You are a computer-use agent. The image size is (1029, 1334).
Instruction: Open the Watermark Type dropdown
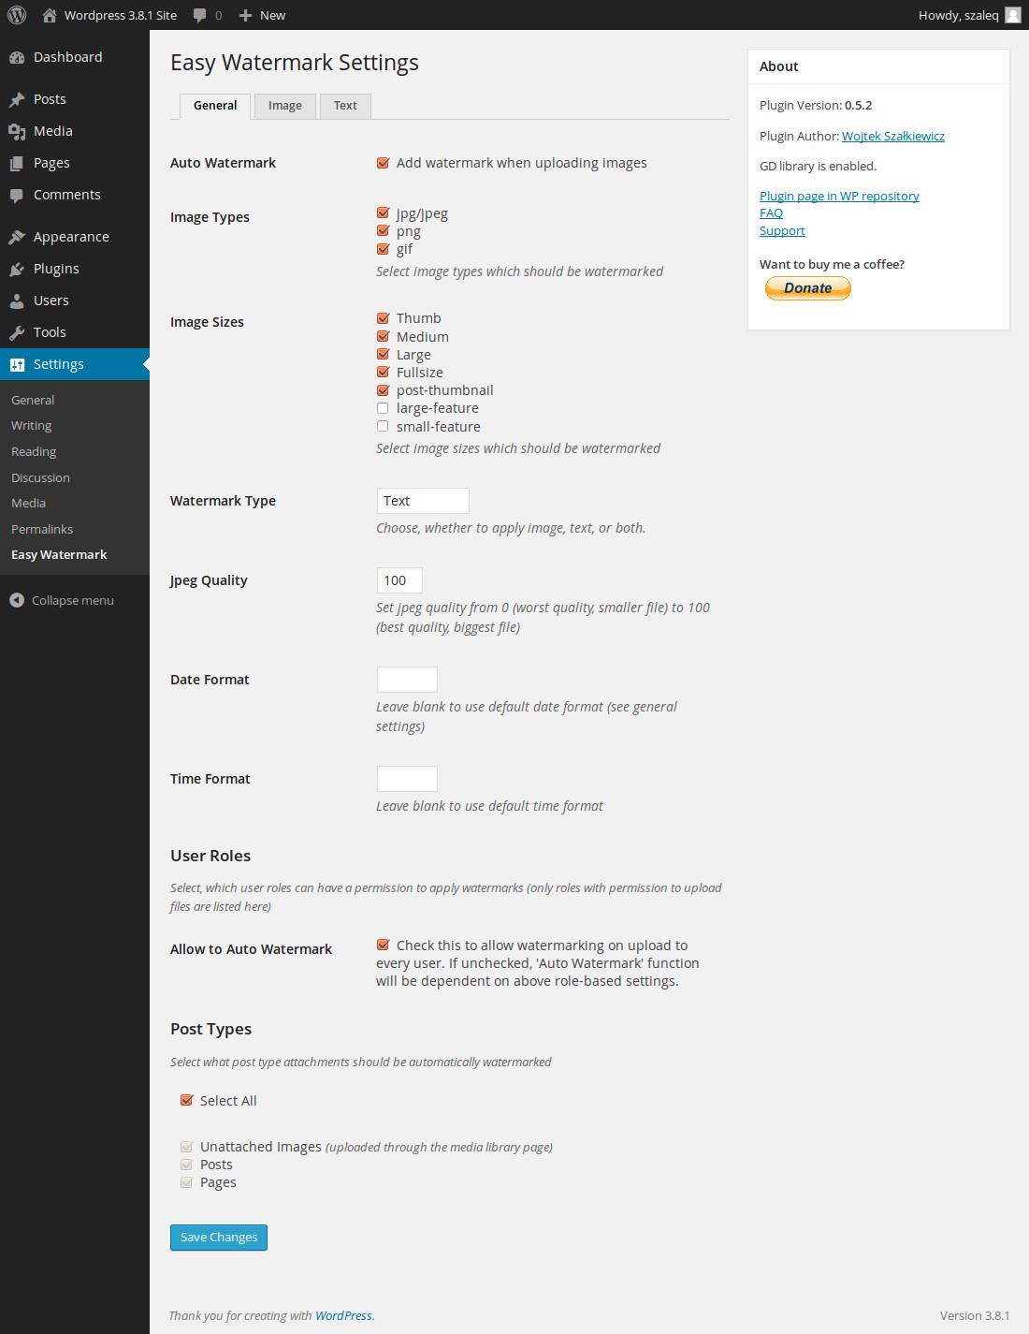422,501
